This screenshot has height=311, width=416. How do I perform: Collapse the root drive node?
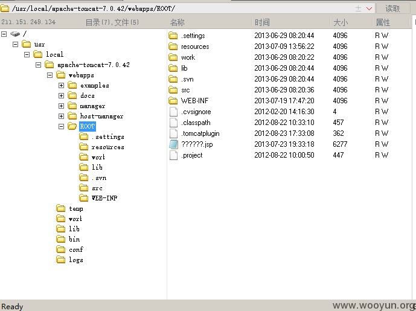4,34
